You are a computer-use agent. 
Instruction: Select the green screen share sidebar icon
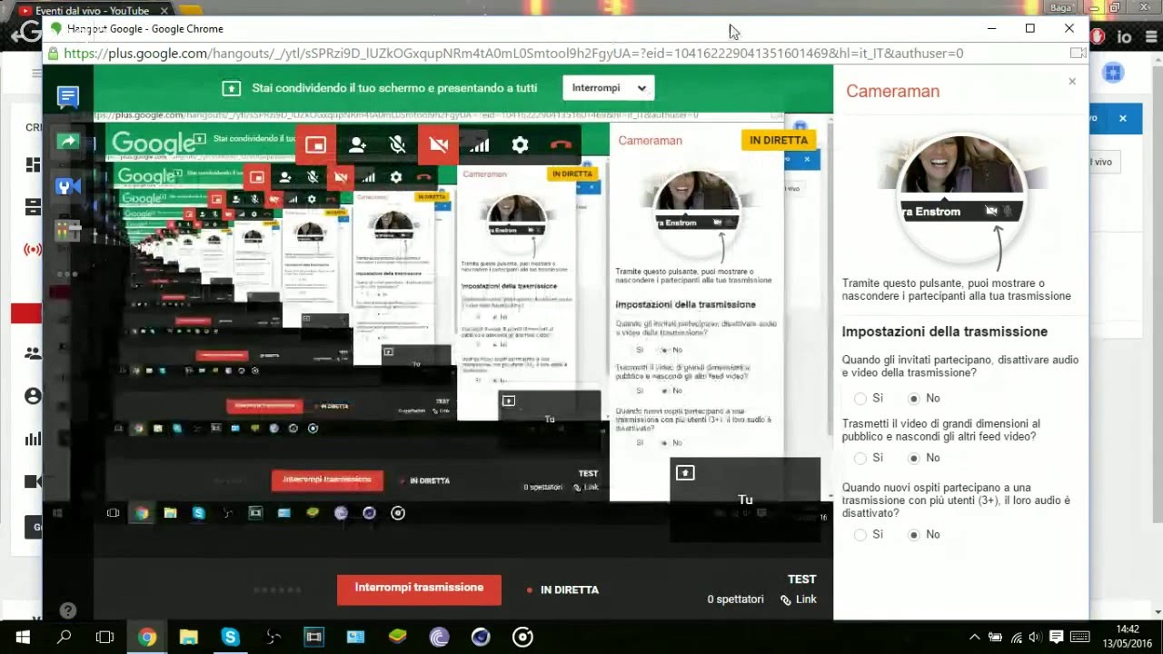point(67,141)
